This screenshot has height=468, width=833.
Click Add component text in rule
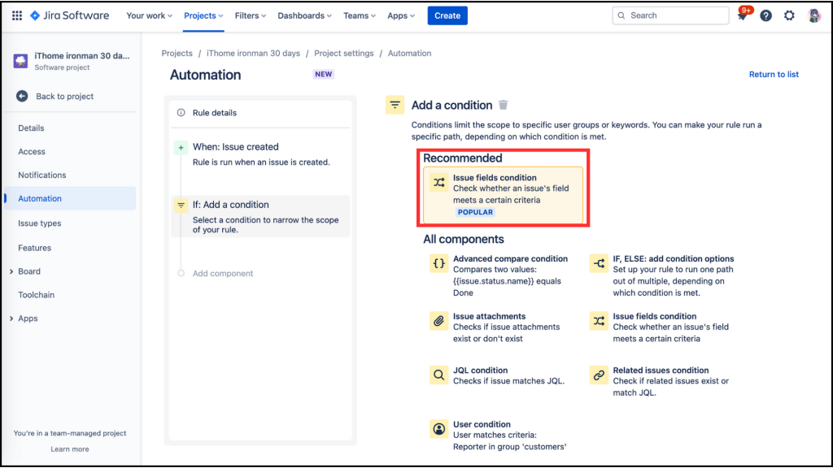tap(223, 273)
